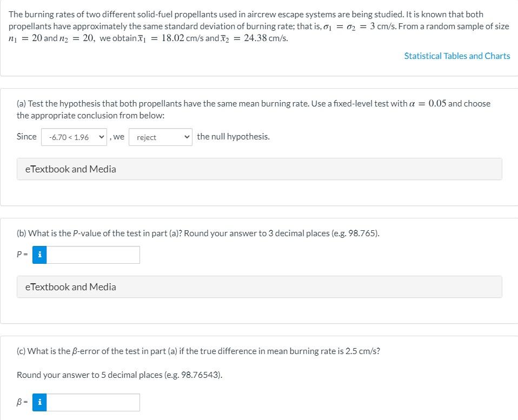Viewport: 518px width, 420px height.
Task: Click 'the null hypothesis.' text after dropdown
Action: (233, 137)
